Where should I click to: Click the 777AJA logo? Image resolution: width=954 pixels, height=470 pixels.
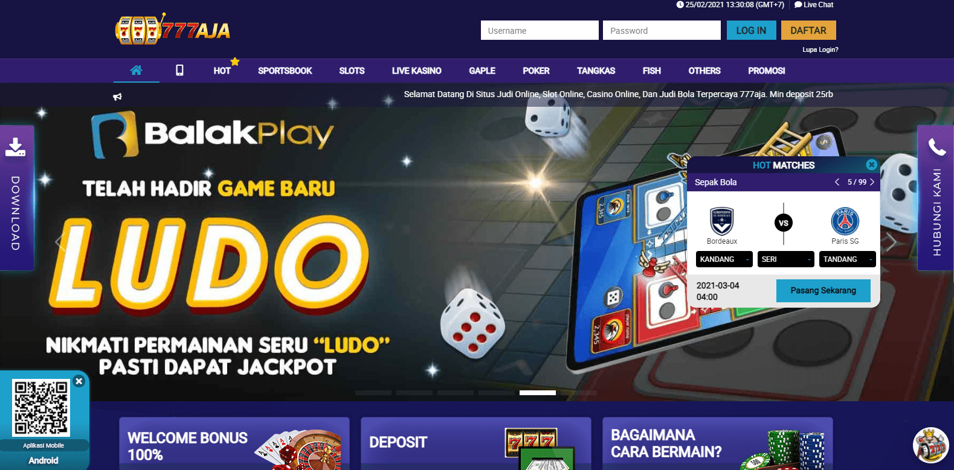pyautogui.click(x=173, y=29)
